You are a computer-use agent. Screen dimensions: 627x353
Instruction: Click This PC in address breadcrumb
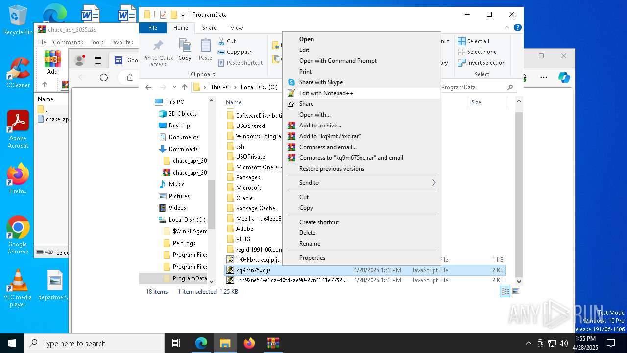click(219, 87)
